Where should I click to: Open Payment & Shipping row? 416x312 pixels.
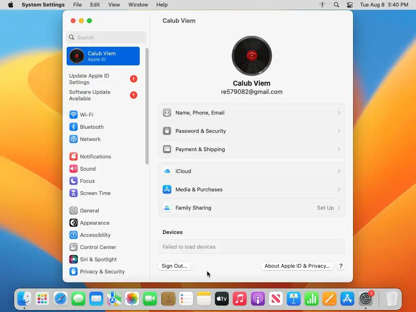pos(251,149)
